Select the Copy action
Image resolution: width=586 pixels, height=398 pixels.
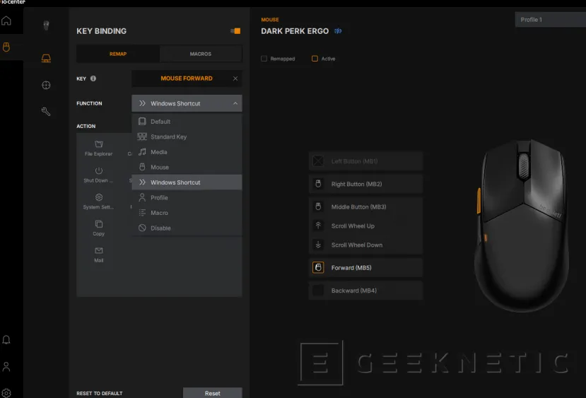(x=99, y=228)
